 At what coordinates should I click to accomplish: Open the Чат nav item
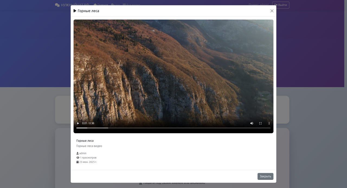point(115,5)
